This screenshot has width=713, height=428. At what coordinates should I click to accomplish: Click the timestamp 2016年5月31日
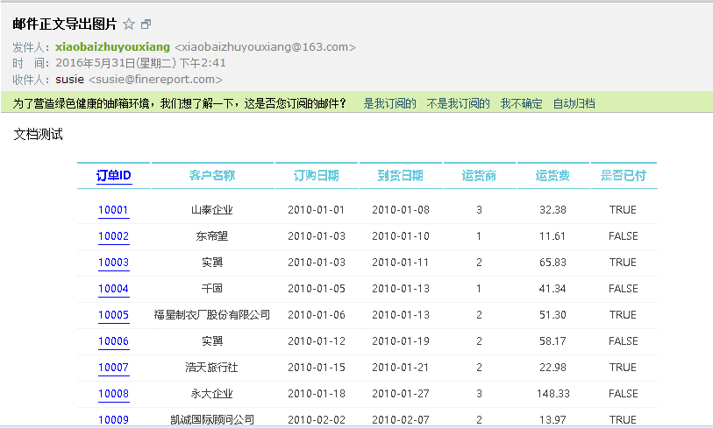coord(96,63)
